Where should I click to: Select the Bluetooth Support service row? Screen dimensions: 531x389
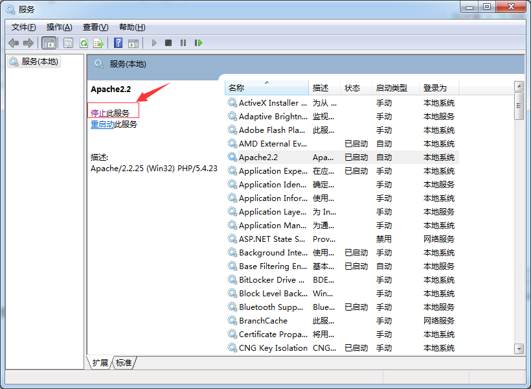click(x=273, y=307)
